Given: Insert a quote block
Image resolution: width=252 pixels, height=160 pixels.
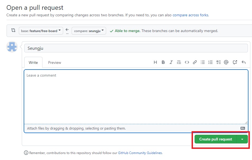Looking at the screenshot, I should [179, 62].
